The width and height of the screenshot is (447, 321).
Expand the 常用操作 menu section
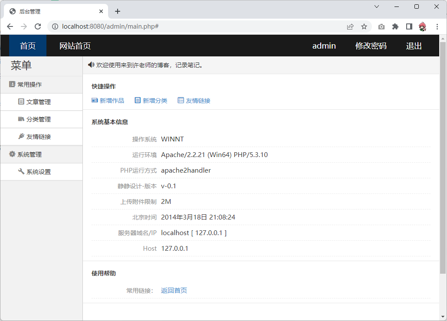[30, 85]
